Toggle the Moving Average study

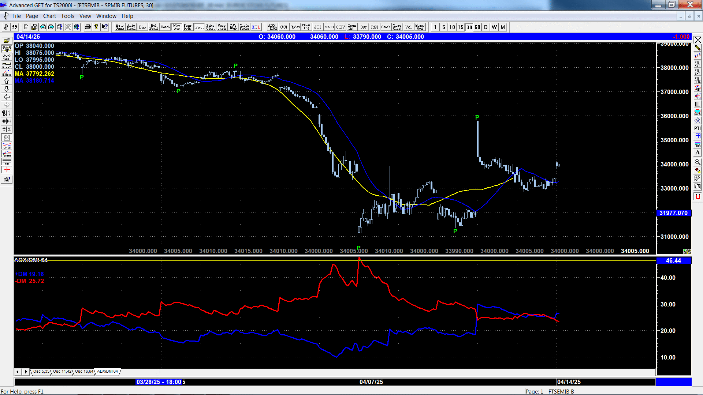[176, 27]
